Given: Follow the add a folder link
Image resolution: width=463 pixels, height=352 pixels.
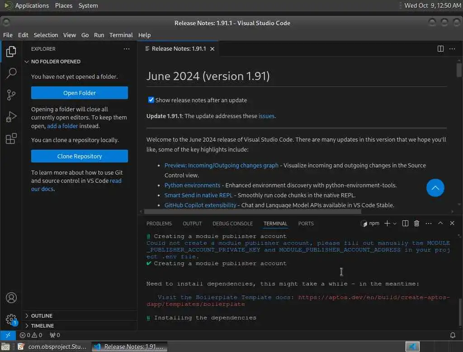Looking at the screenshot, I should [x=62, y=126].
